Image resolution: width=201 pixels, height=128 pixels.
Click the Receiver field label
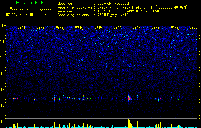coord(65,11)
